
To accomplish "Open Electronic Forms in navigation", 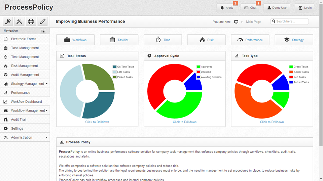I will tap(25, 39).
